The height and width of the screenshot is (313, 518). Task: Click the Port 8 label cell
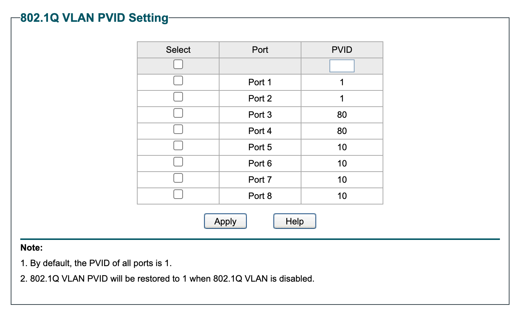coord(260,196)
